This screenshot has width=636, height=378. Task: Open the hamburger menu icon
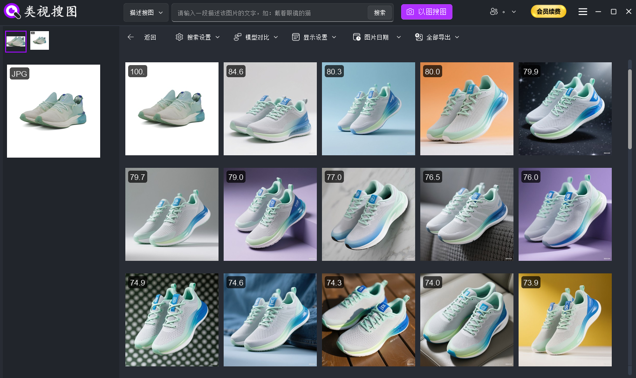(582, 12)
